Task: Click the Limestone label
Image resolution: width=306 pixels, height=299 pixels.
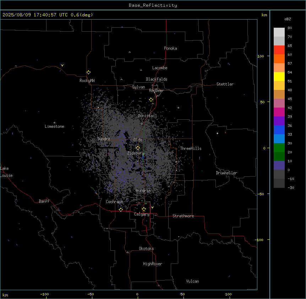Action: point(54,126)
